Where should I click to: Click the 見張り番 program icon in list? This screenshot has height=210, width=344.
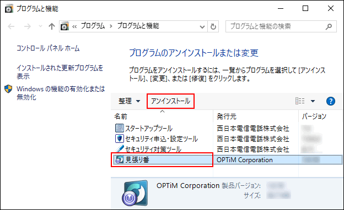(x=120, y=159)
